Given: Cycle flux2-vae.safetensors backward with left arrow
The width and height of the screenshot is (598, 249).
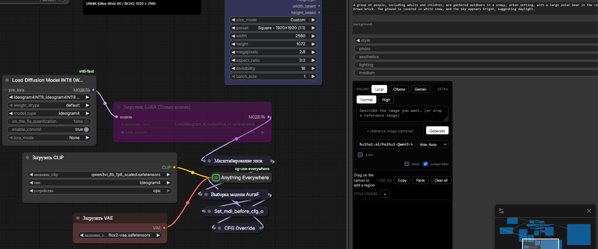Looking at the screenshot, I should coord(82,235).
